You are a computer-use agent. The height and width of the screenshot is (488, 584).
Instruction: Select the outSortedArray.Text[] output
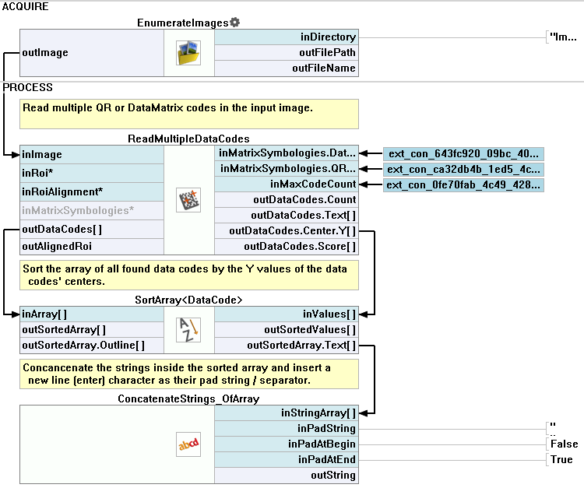(x=286, y=346)
